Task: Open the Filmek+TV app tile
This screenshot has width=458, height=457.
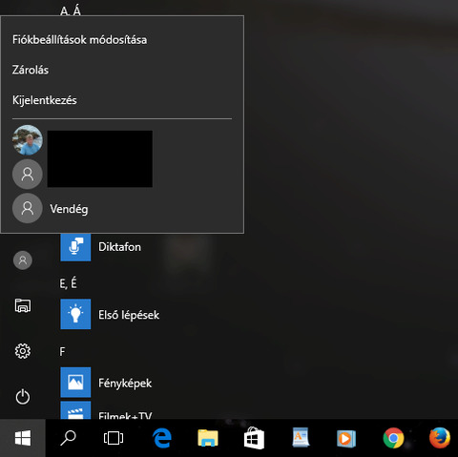Action: click(x=106, y=410)
